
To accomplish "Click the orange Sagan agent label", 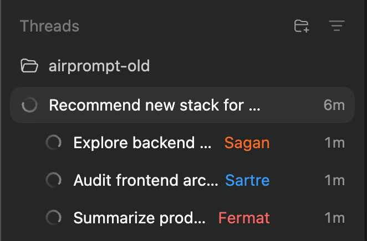I will pos(247,143).
